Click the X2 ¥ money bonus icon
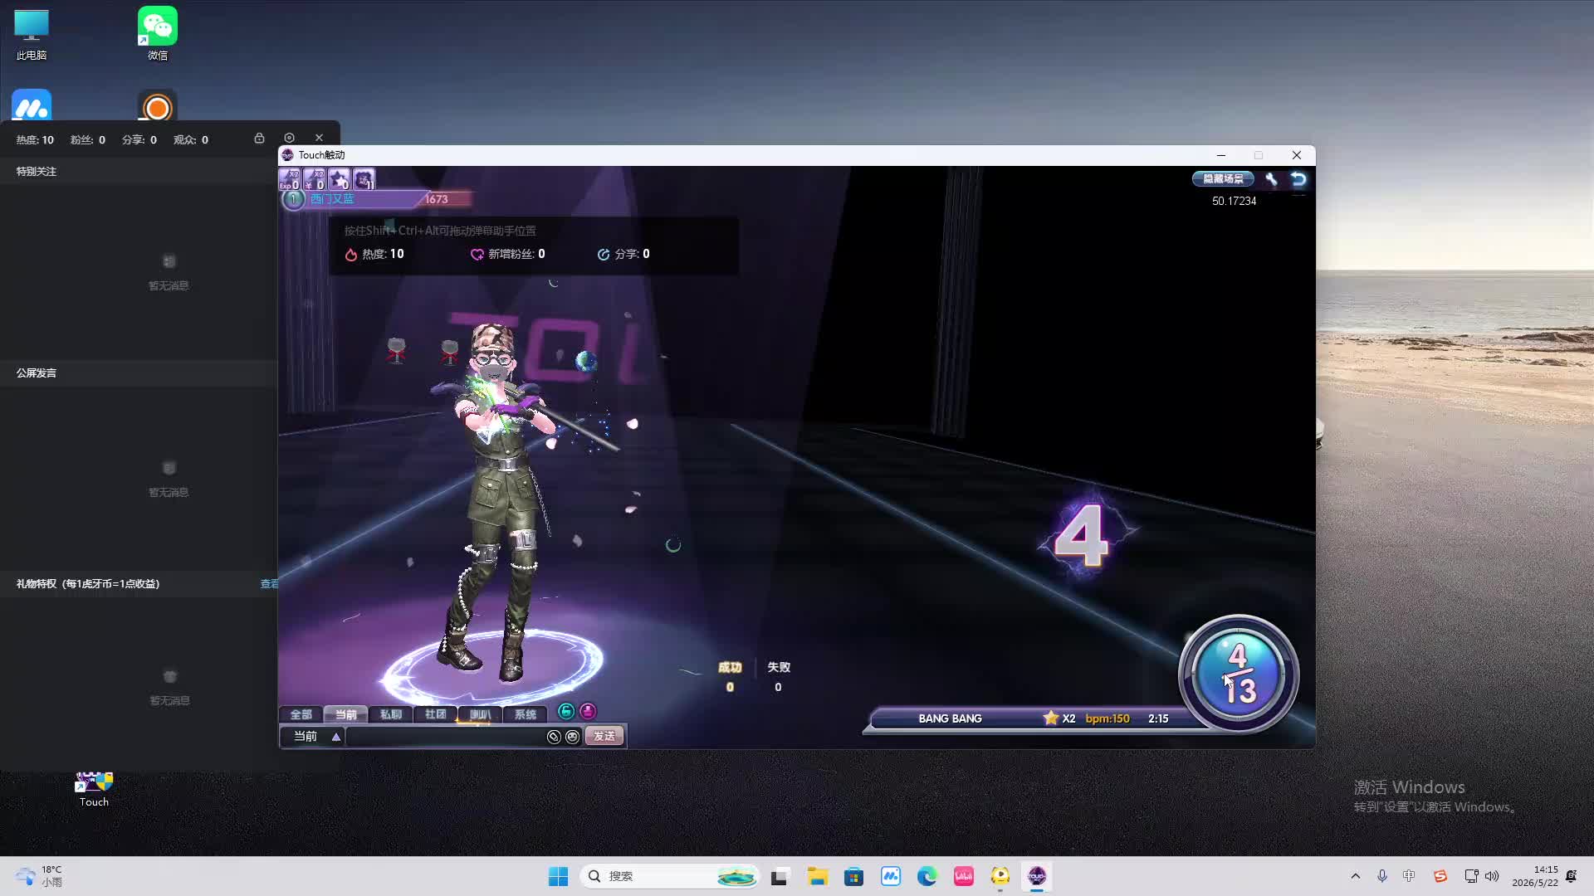Image resolution: width=1594 pixels, height=896 pixels. (315, 179)
